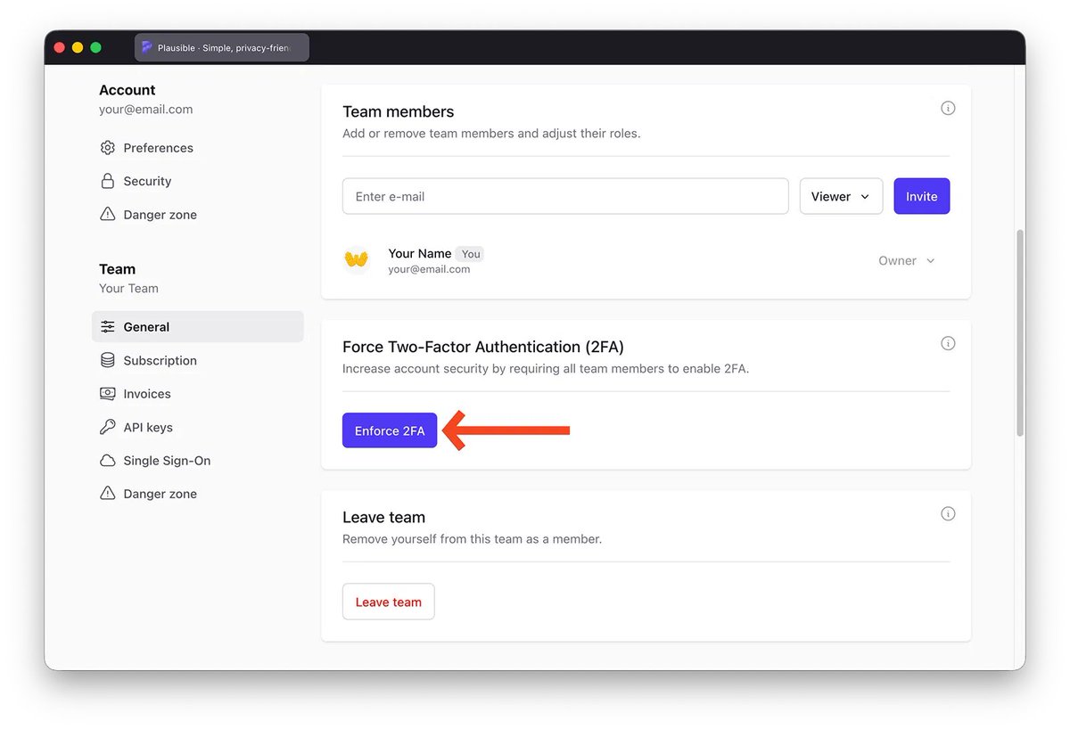Click info icon in Leave team section
Viewport: 1070px width, 729px height.
(x=948, y=513)
